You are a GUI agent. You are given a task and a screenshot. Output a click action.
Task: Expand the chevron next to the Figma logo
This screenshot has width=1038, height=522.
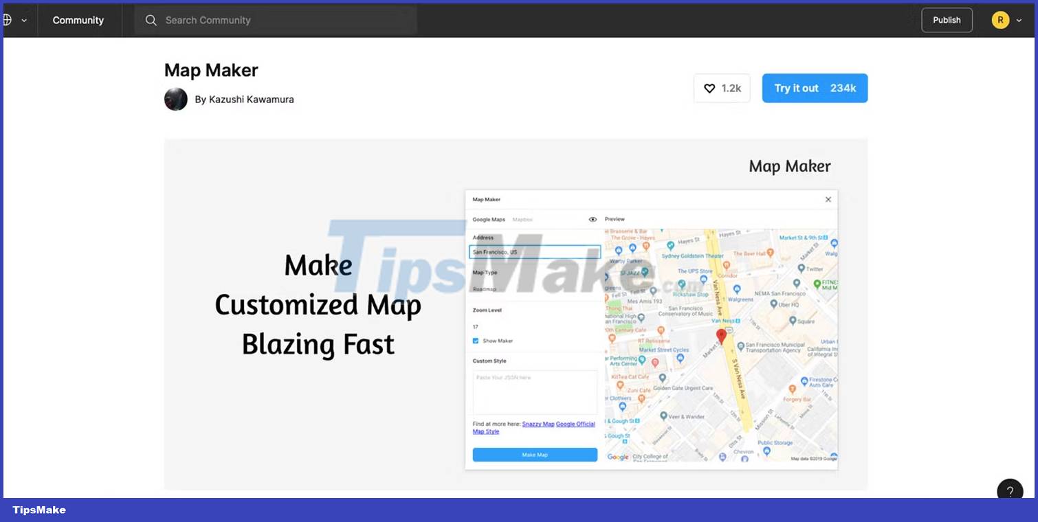pyautogui.click(x=25, y=20)
